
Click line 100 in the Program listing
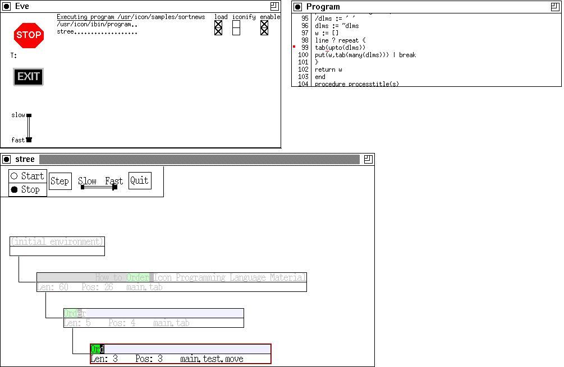[x=365, y=55]
